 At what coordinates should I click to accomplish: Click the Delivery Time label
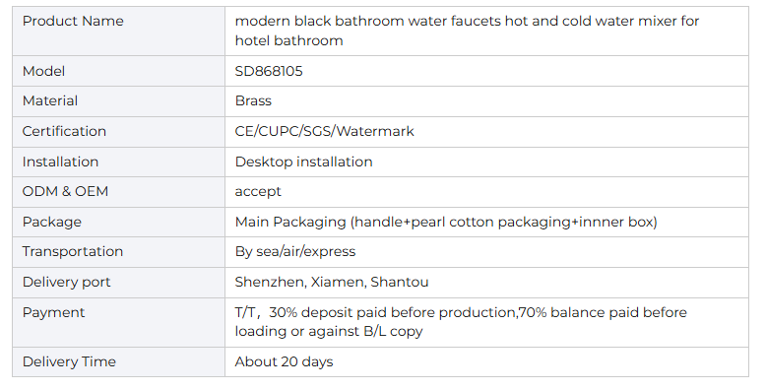(69, 361)
